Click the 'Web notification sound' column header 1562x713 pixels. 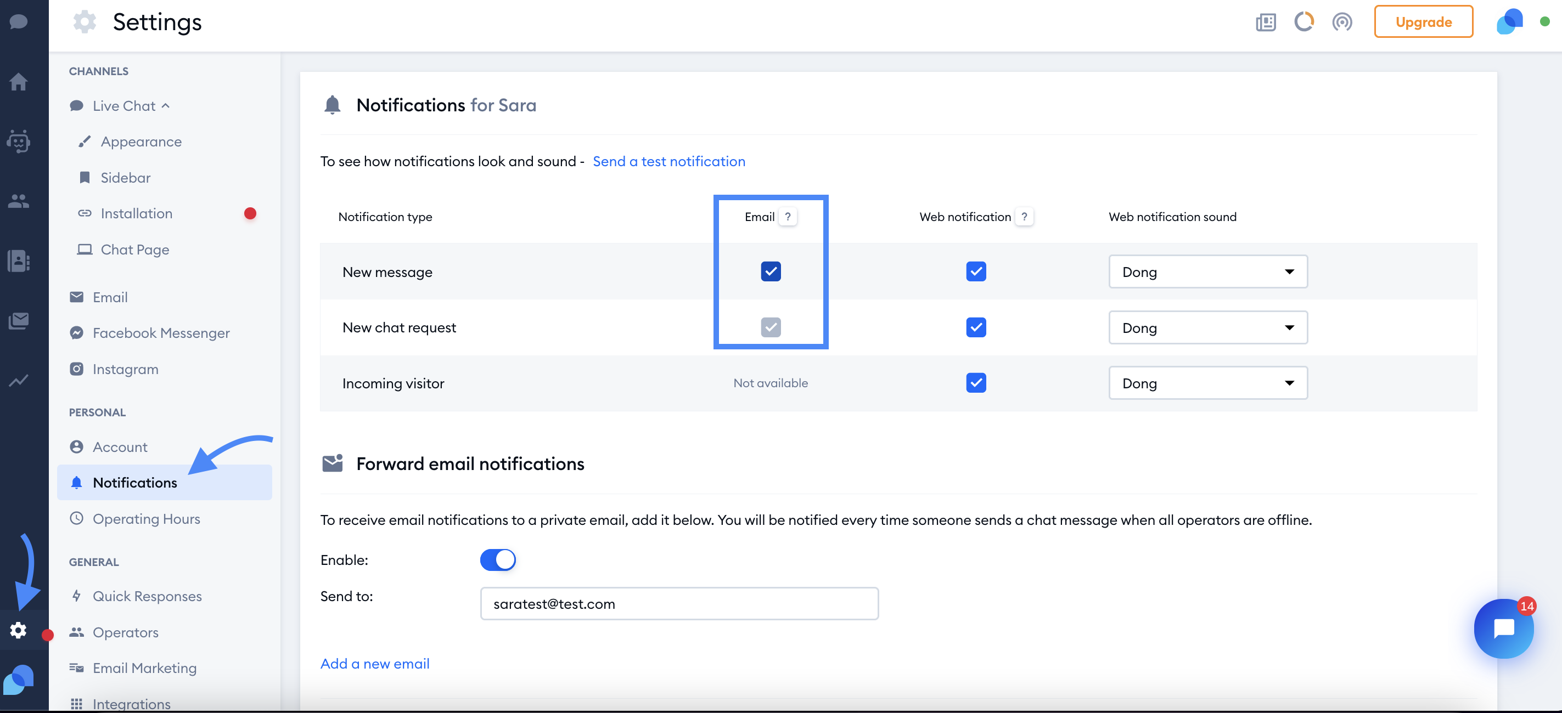click(1172, 217)
